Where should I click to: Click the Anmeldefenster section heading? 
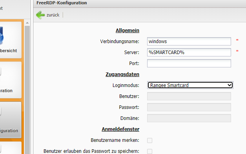coord(120,129)
